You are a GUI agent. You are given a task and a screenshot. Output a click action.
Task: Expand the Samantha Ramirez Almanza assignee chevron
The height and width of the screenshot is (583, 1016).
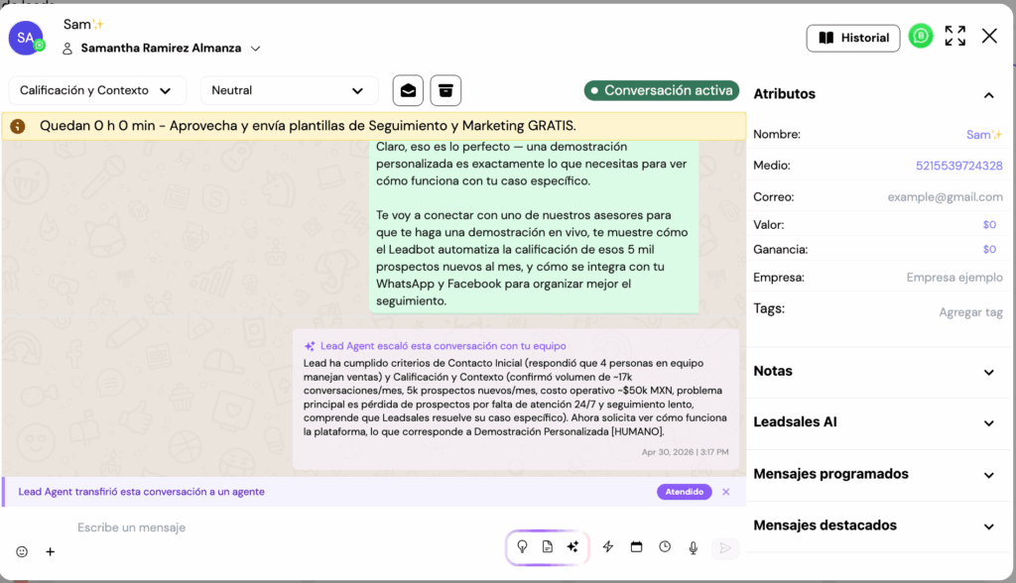(x=255, y=49)
